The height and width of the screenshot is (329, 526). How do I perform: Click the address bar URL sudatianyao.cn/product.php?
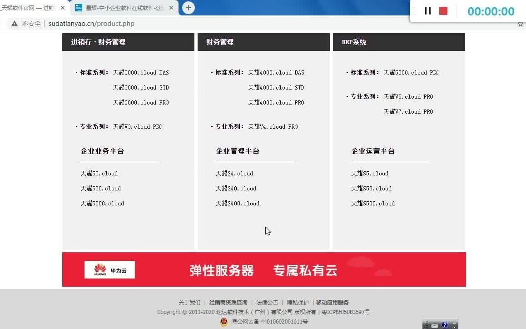[92, 24]
